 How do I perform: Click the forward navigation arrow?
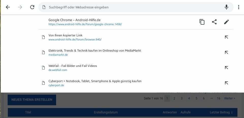pos(20,7)
